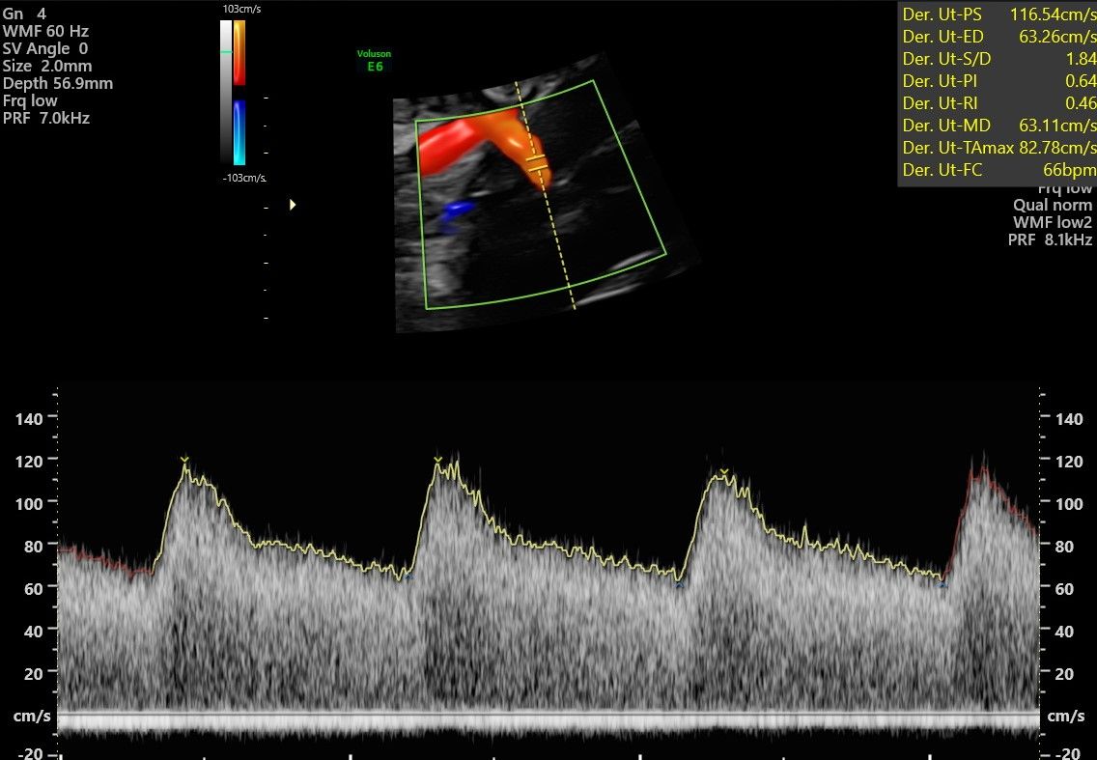Select the Der. Ut-ED 63.26cm/s measurement
Viewport: 1097px width, 760px height.
[999, 37]
